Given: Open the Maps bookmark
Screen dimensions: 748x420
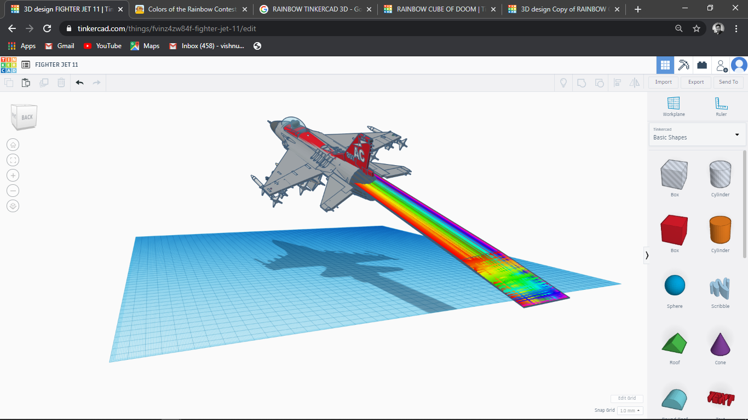Looking at the screenshot, I should (145, 46).
